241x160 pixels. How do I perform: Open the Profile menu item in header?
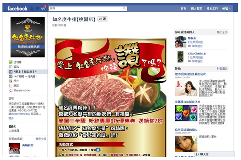click(x=196, y=9)
